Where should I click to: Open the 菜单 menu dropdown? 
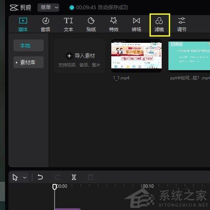pos(48,8)
